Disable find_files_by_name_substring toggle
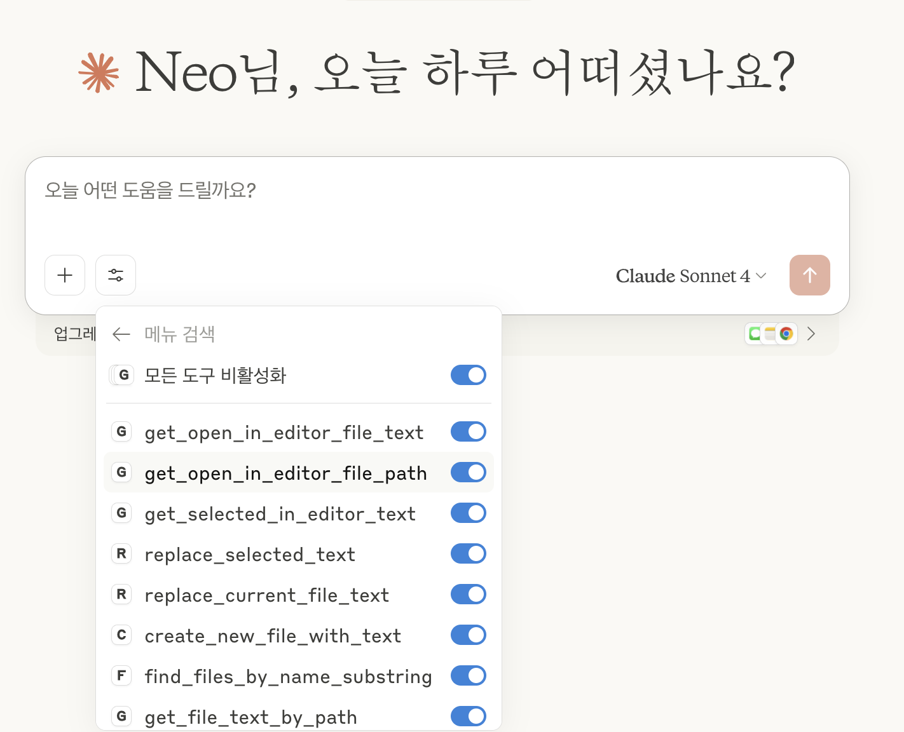Viewport: 904px width, 732px height. click(x=469, y=675)
